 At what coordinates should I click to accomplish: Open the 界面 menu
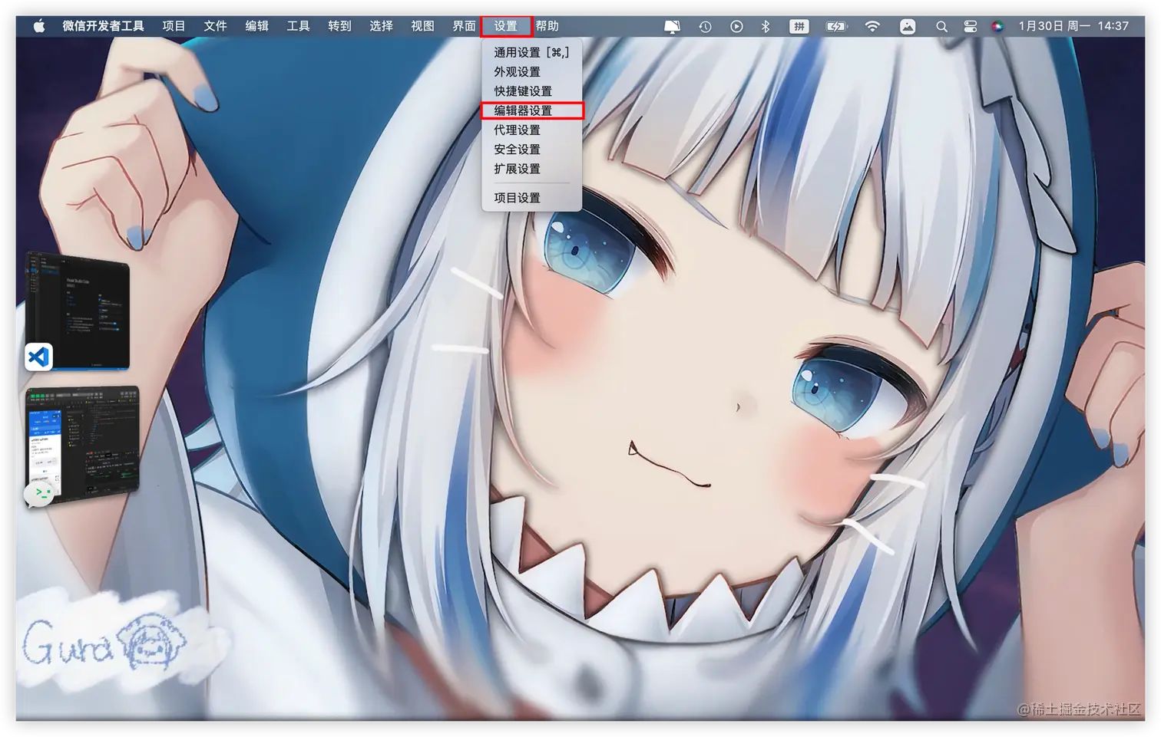click(x=464, y=26)
